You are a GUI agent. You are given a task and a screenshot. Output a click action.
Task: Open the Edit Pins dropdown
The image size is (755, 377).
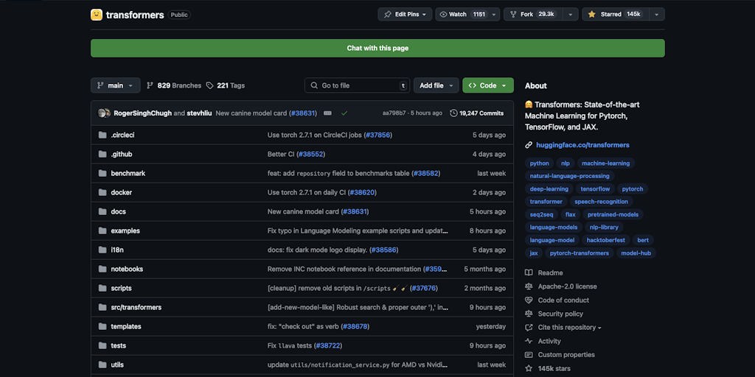click(405, 15)
